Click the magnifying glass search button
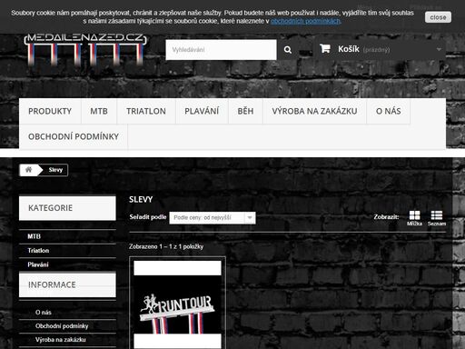Screen dimensions: 465x349 pyautogui.click(x=288, y=50)
